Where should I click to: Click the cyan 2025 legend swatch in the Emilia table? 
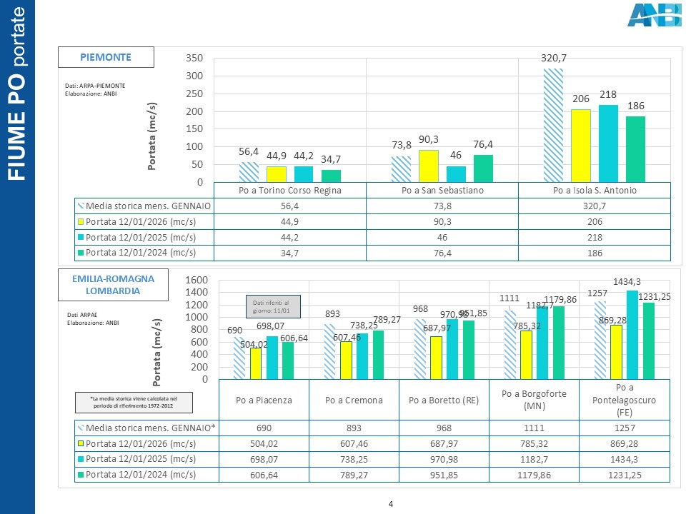(x=81, y=459)
